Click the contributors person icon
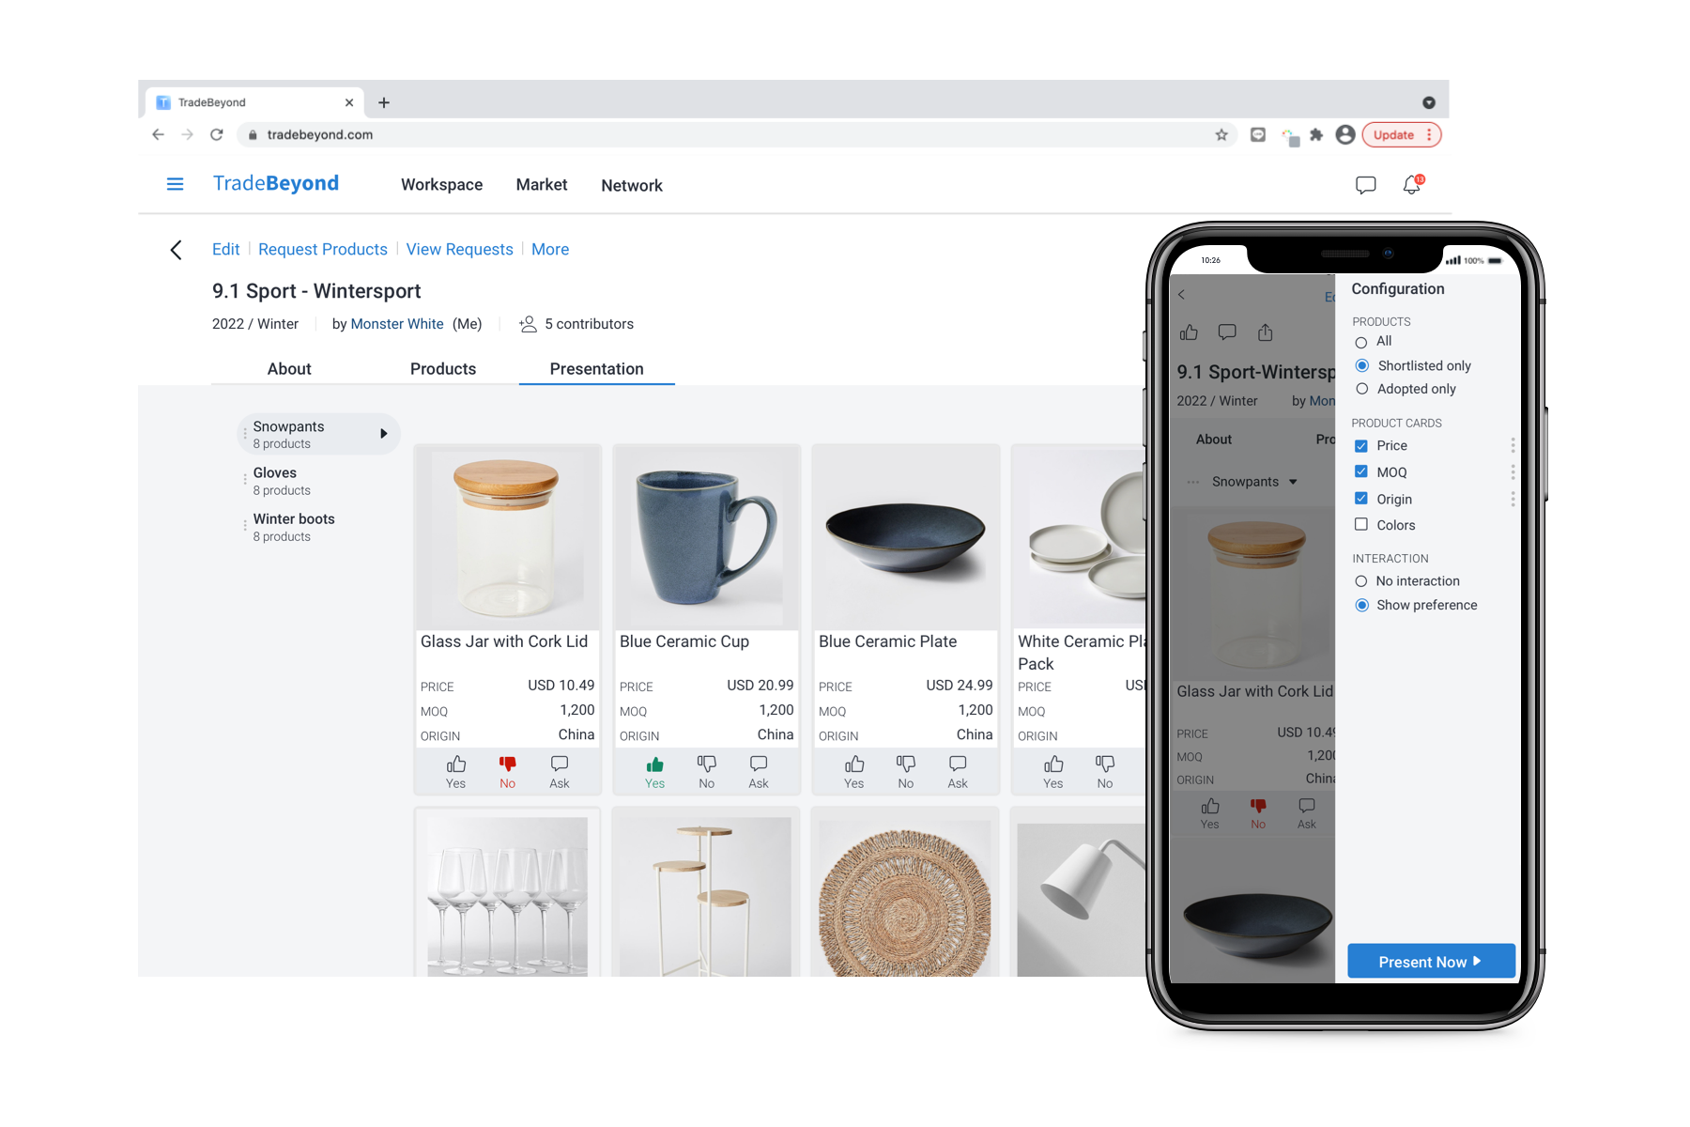 528,324
